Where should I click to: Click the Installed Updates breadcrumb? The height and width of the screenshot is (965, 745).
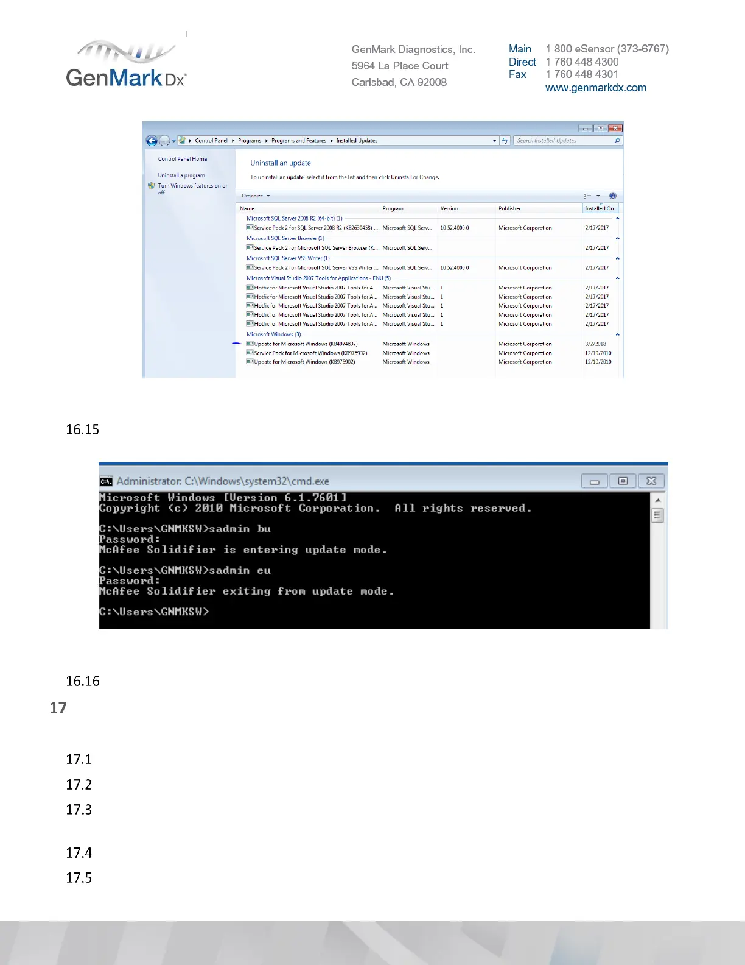coord(357,141)
